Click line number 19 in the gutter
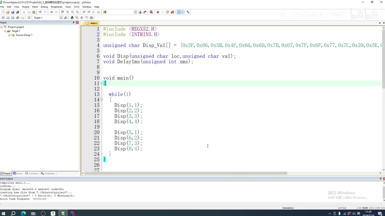The width and height of the screenshot is (385, 216). (97, 127)
